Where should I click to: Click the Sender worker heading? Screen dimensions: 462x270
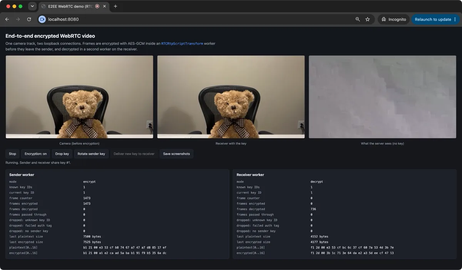22,175
